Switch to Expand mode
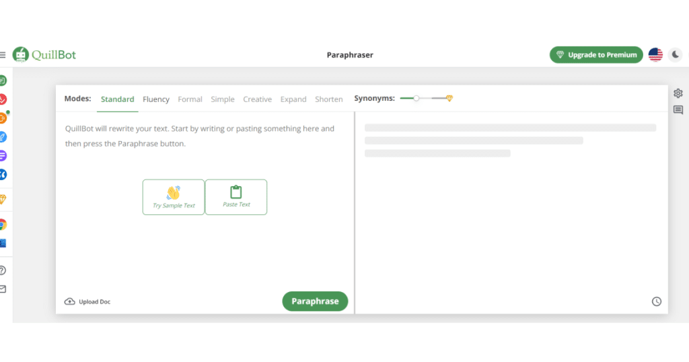 [293, 99]
